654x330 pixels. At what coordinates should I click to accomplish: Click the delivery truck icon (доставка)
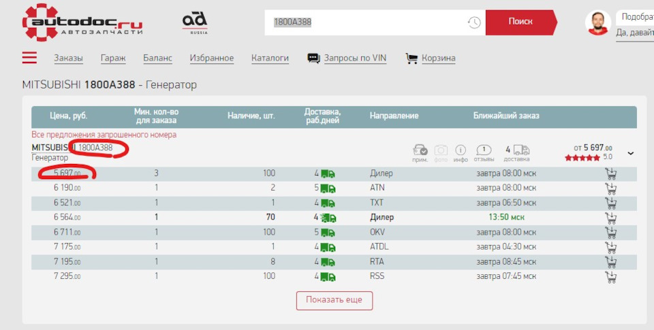521,150
